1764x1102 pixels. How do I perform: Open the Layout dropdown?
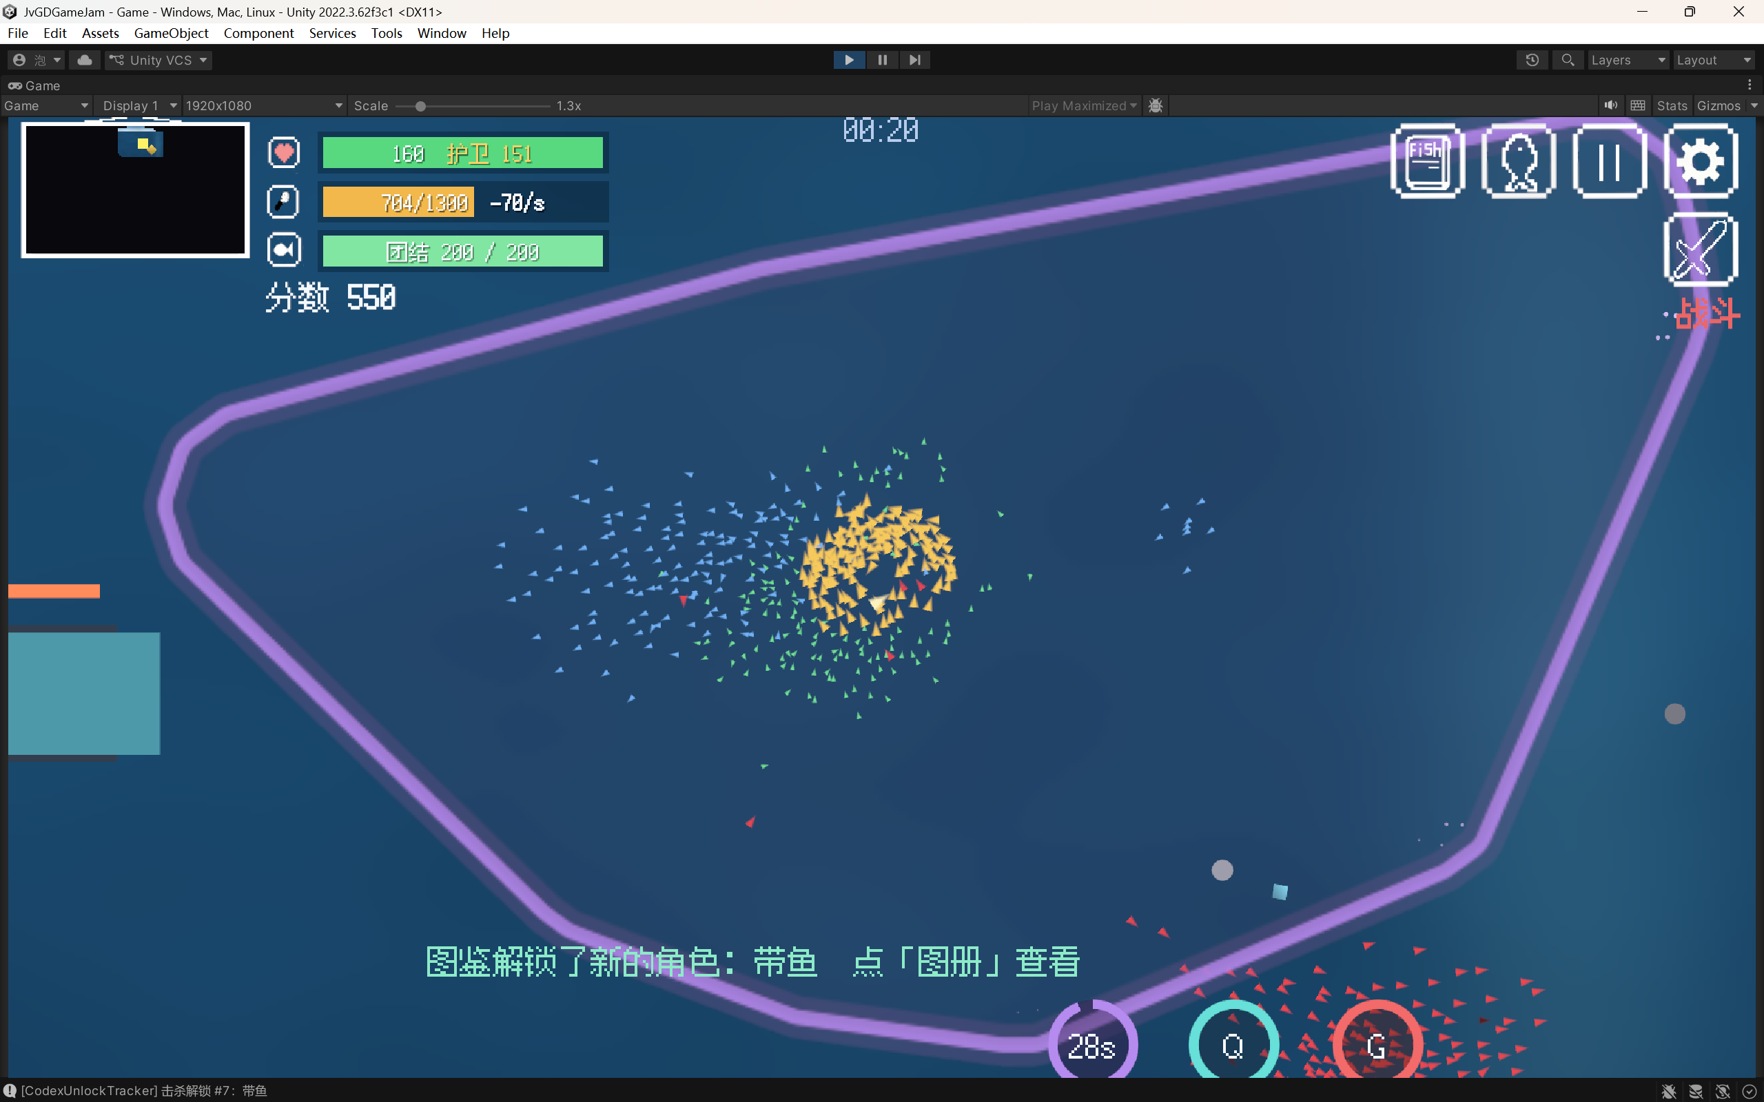1714,60
